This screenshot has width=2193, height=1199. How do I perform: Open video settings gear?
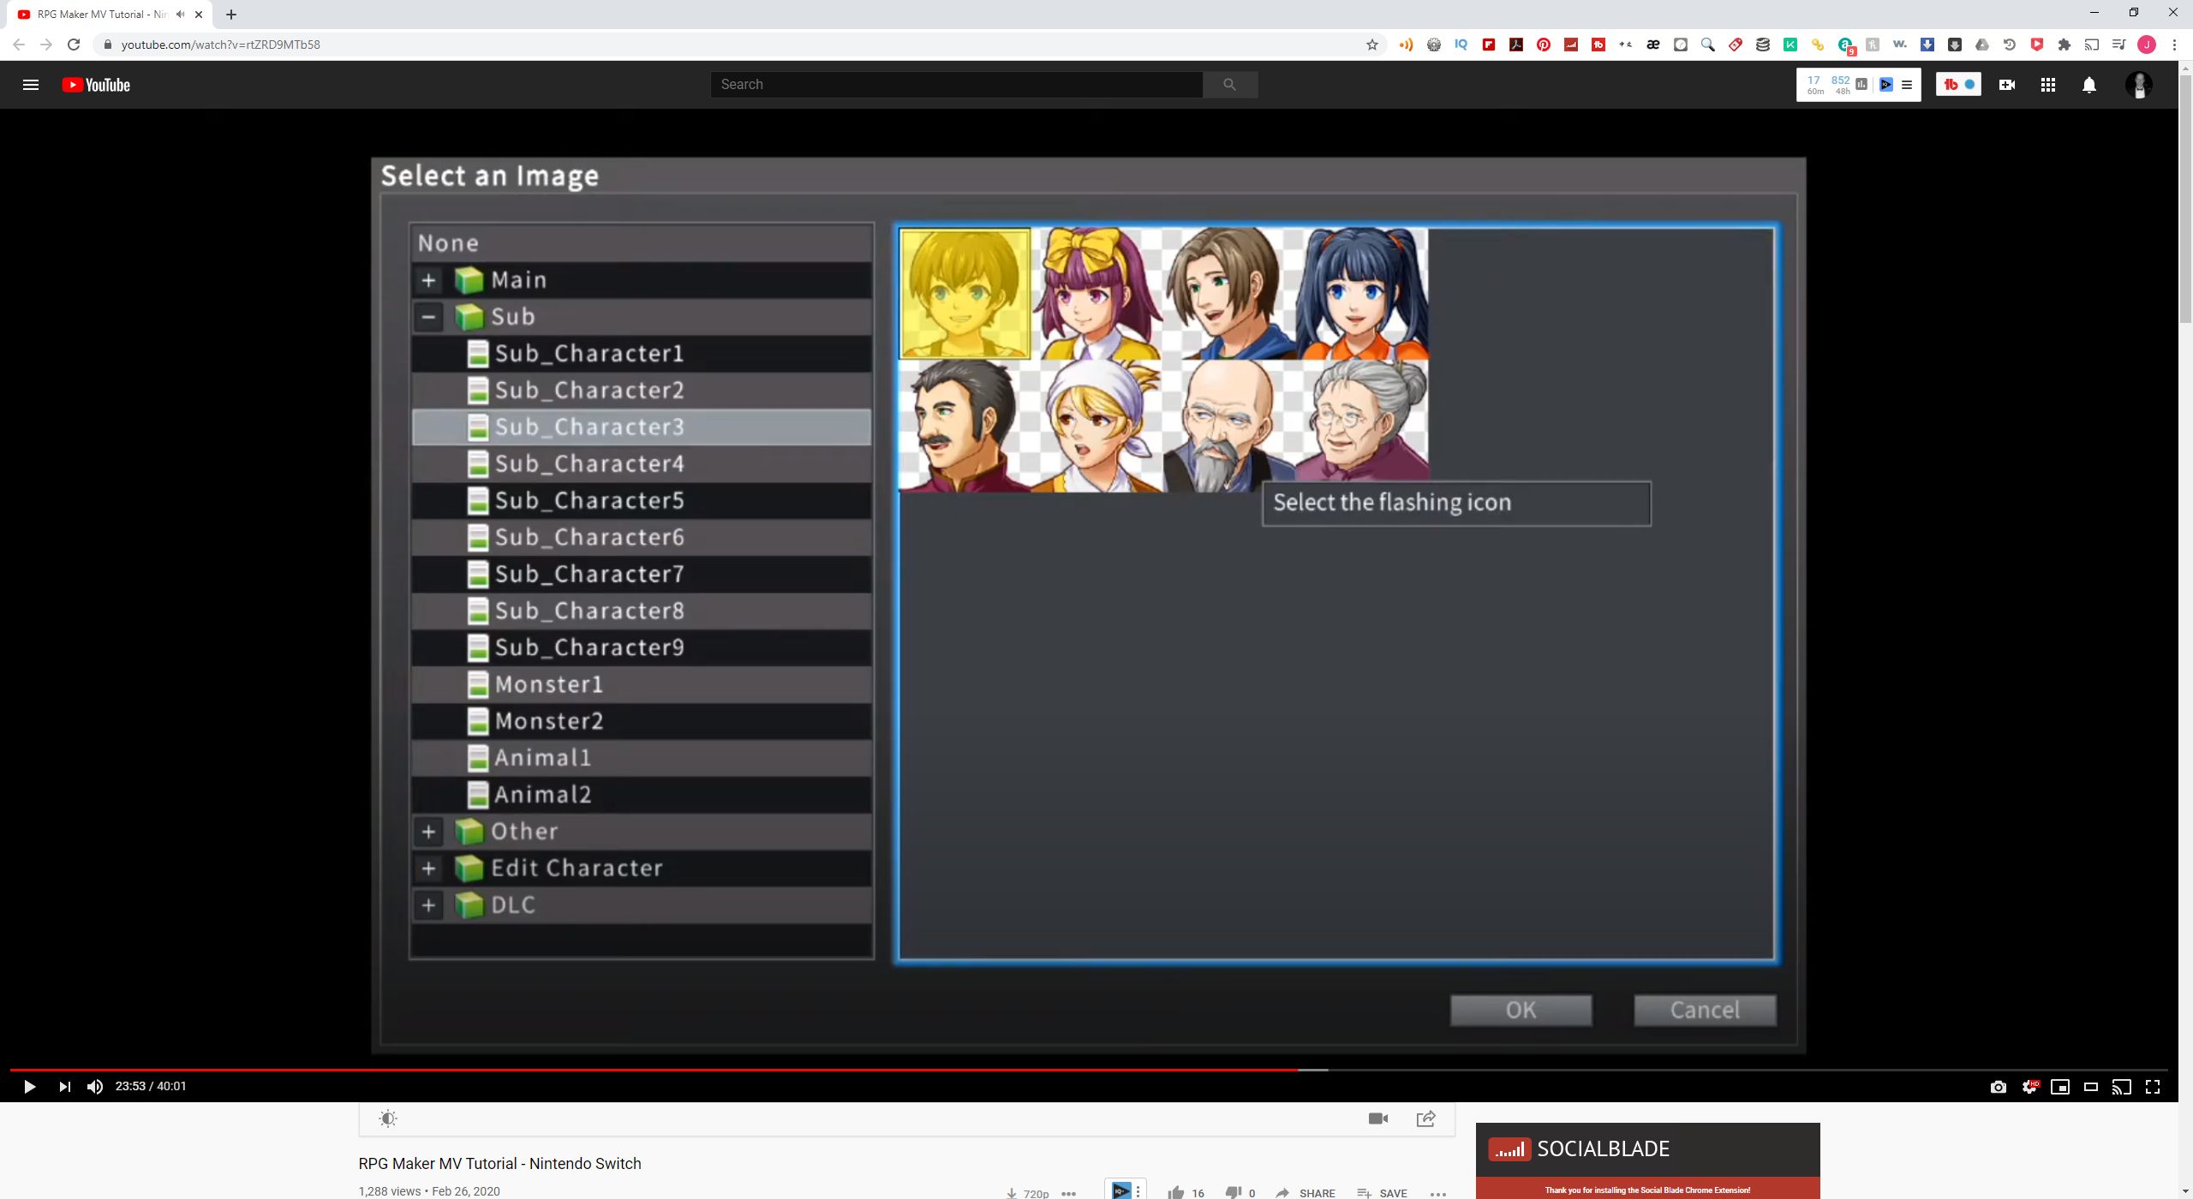pos(2029,1087)
